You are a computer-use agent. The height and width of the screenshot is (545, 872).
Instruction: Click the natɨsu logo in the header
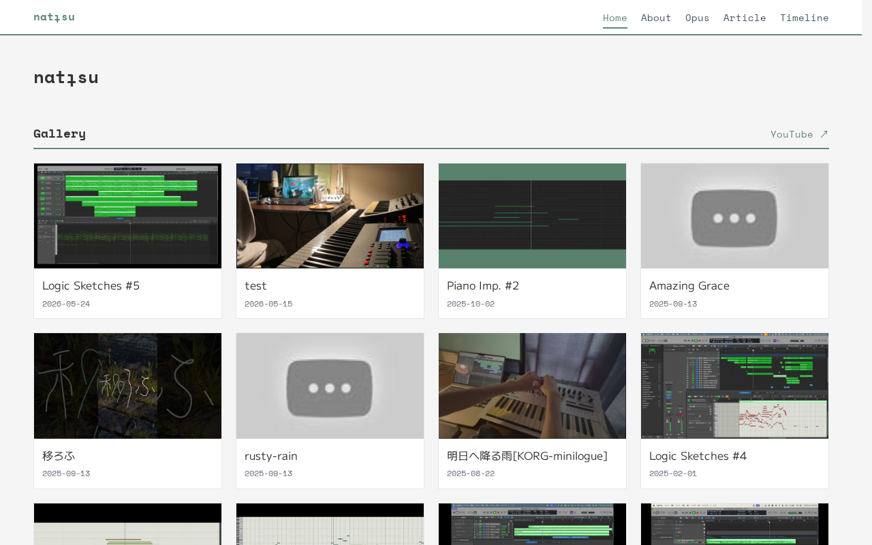tap(54, 17)
